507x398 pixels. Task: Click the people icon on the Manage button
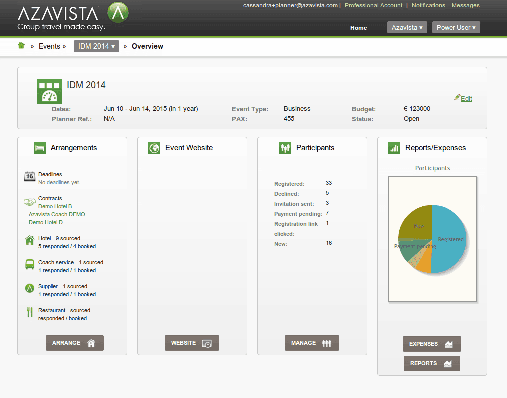tap(327, 343)
